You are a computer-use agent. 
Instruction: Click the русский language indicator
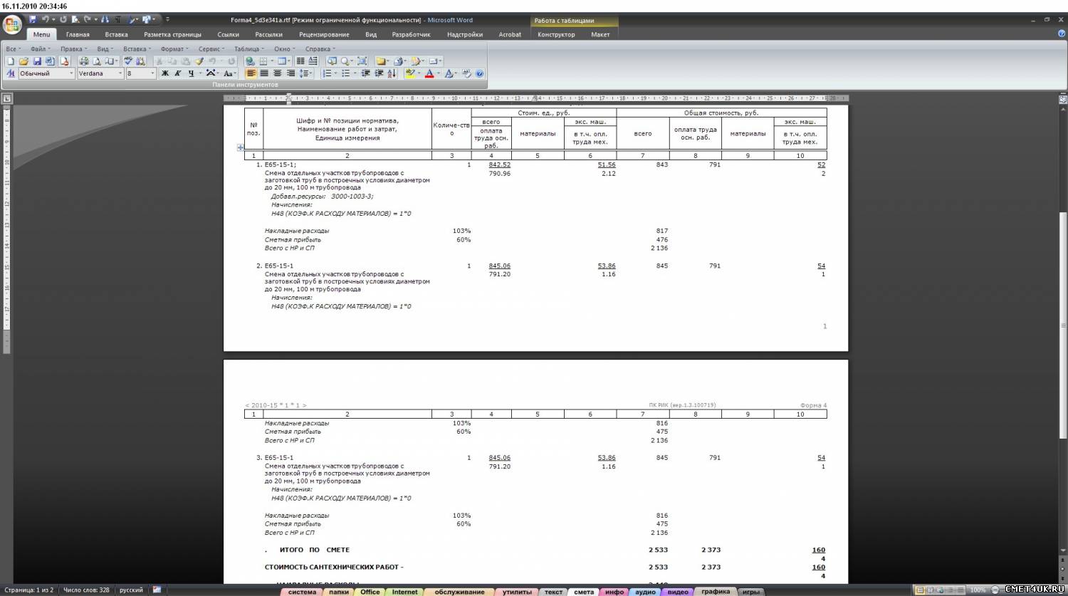click(x=131, y=590)
